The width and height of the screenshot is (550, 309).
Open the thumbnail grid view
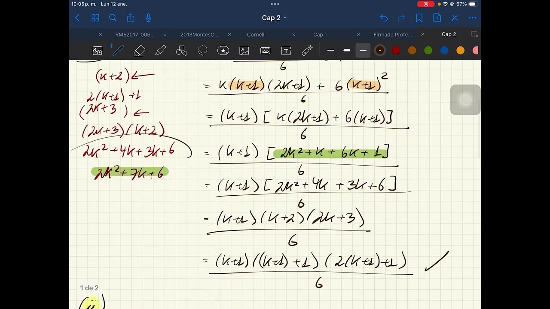click(x=95, y=18)
